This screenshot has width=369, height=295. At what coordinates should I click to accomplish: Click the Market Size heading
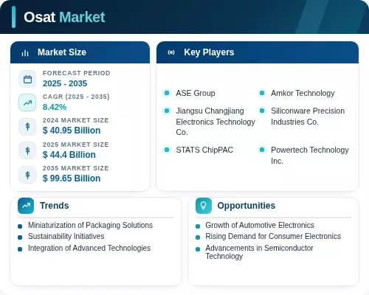point(62,52)
